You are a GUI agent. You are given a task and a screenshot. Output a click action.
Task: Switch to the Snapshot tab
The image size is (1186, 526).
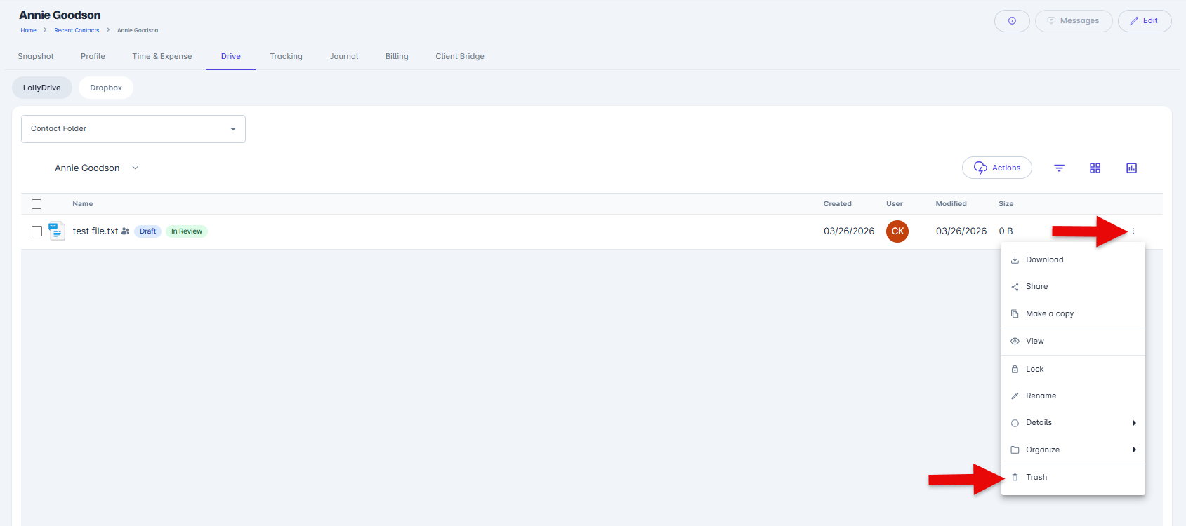tap(36, 57)
